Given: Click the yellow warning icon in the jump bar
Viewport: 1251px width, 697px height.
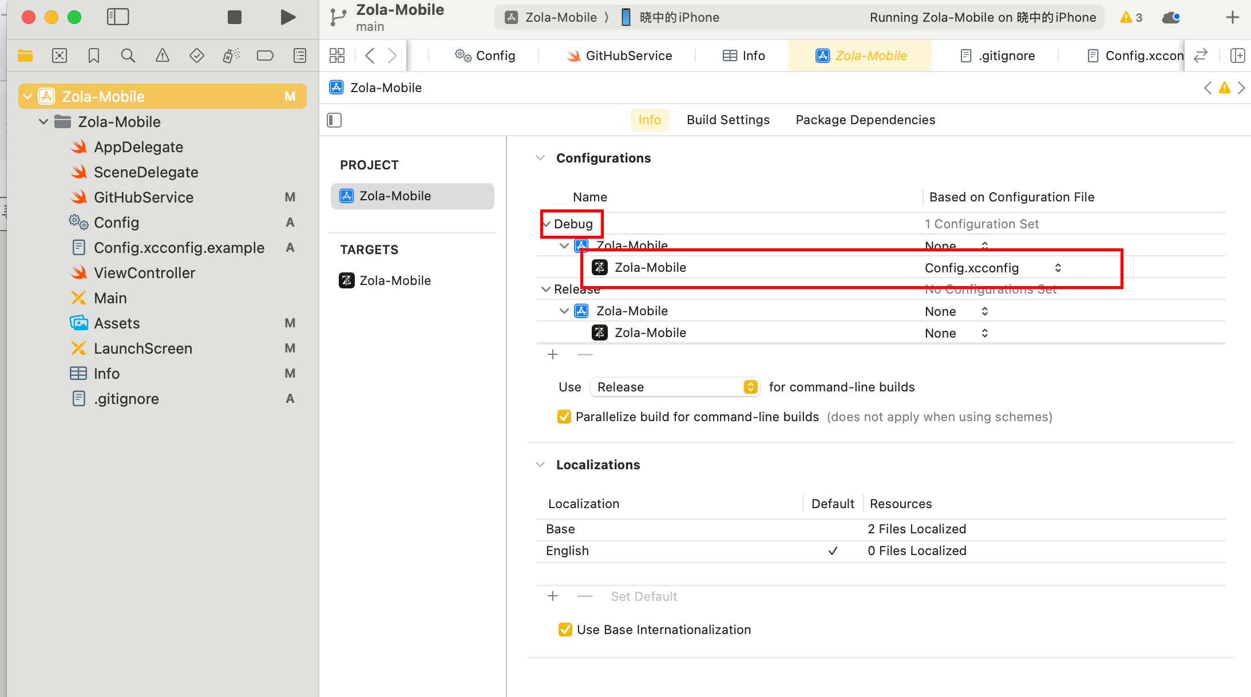Looking at the screenshot, I should point(1225,88).
